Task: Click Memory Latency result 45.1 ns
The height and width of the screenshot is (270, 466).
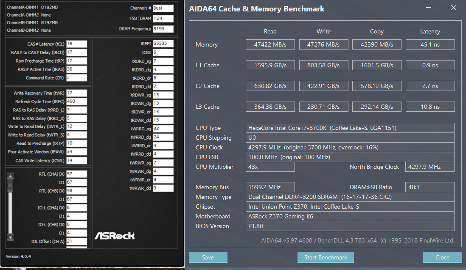Action: tap(430, 44)
